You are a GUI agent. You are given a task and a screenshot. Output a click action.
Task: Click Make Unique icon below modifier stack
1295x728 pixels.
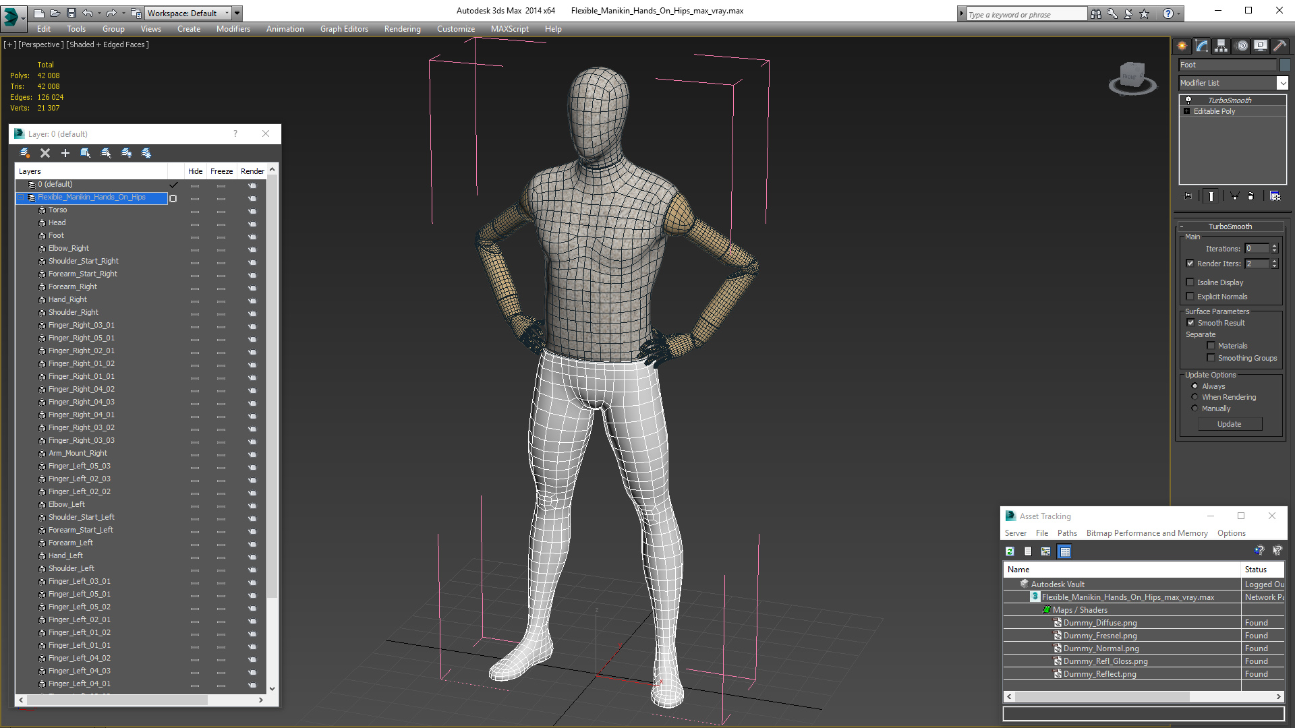pos(1234,196)
